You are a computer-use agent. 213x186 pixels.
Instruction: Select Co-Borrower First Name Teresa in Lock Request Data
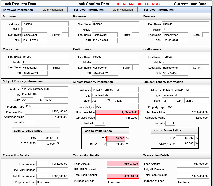(x=45, y=57)
